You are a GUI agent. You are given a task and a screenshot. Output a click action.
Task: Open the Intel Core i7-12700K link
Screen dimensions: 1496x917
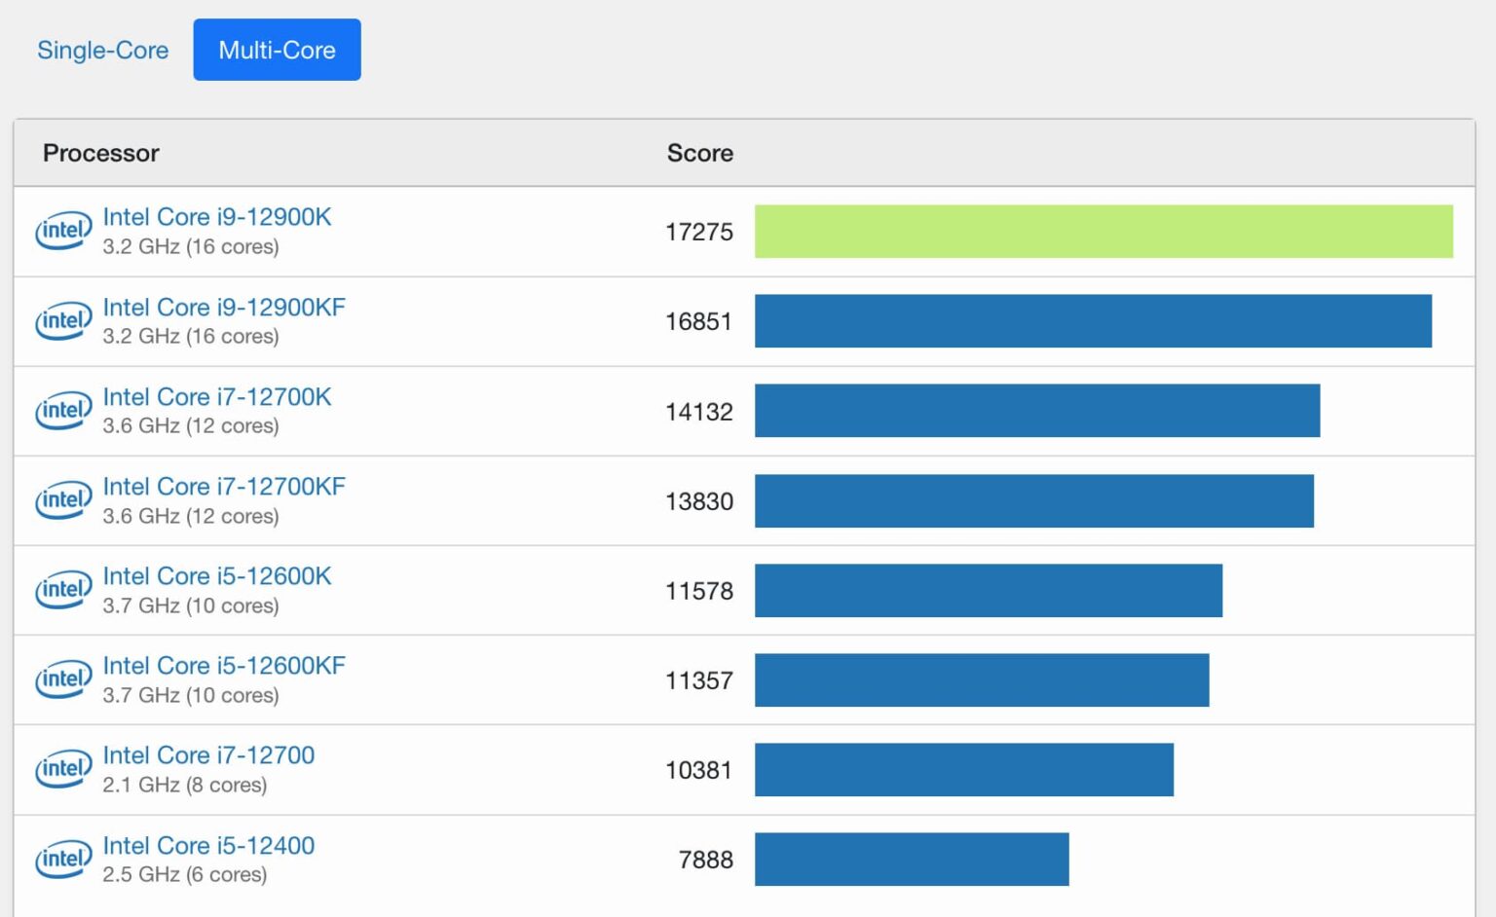(216, 397)
